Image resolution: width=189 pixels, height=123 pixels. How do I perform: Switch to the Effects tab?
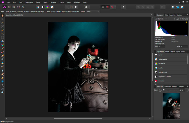click(x=173, y=52)
